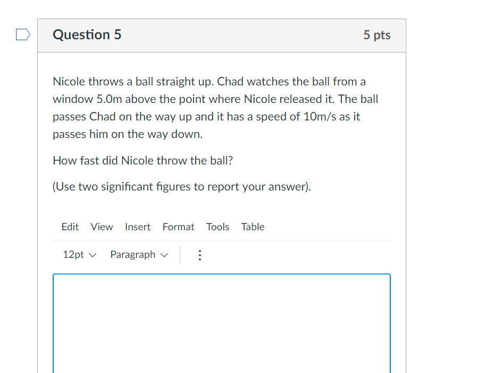Expand the Paragraph style dropdown
Screen dimensions: 495x373
tap(139, 255)
